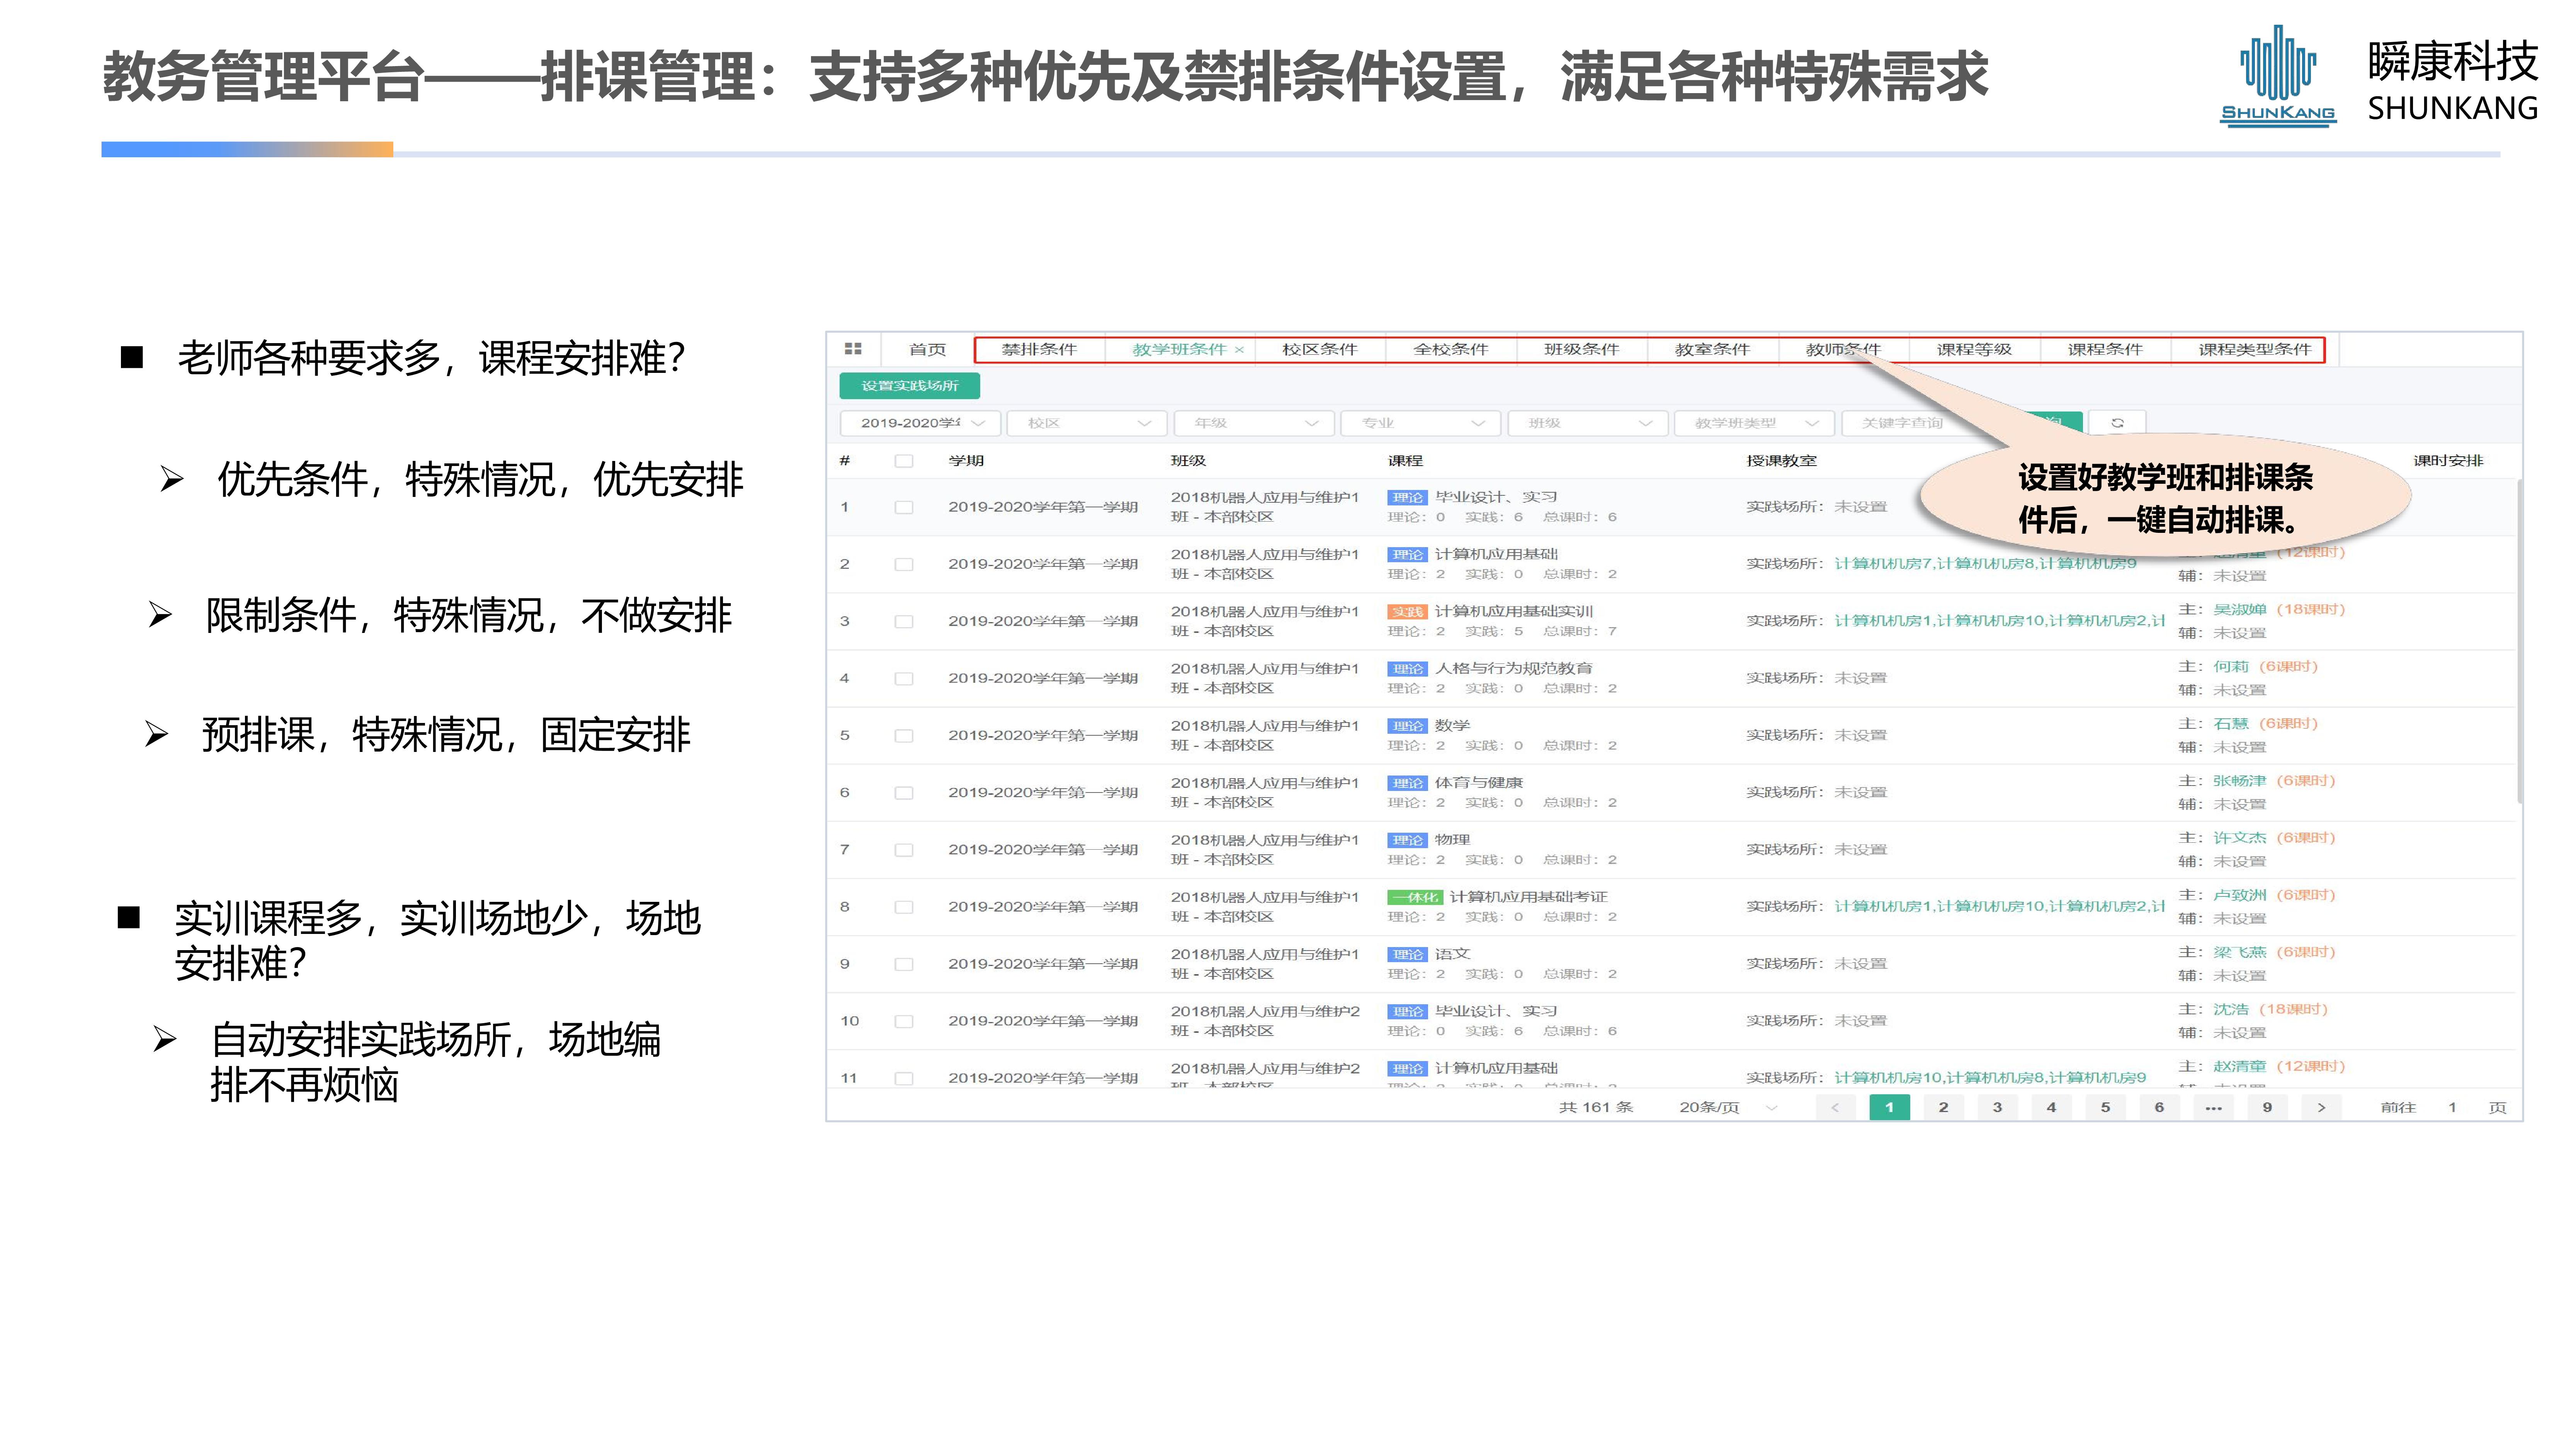Open the 班级 filter dropdown
This screenshot has width=2576, height=1449.
click(1588, 423)
